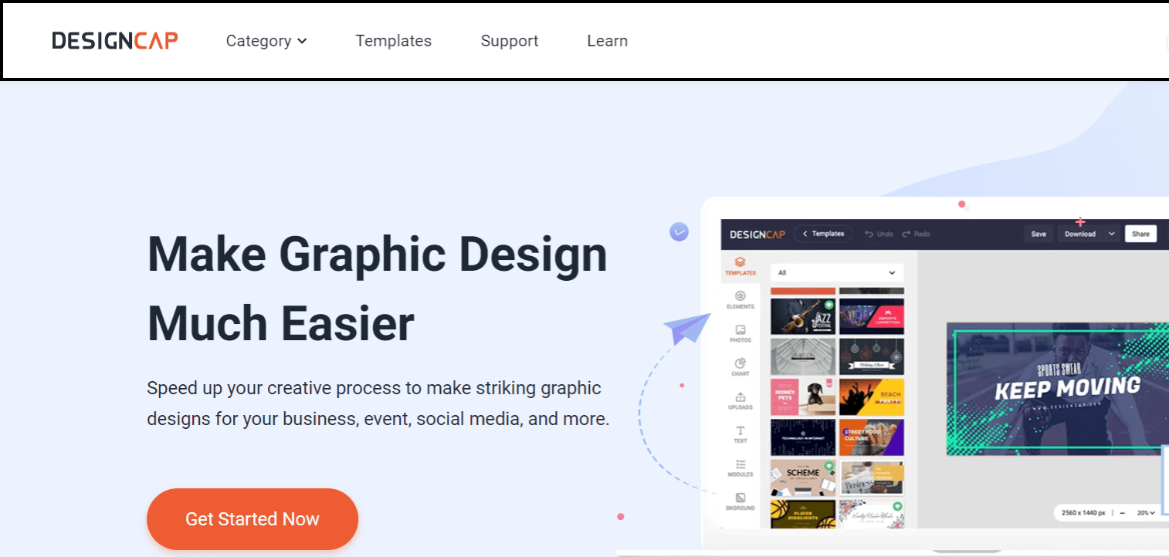This screenshot has width=1169, height=557.
Task: Select the Text tool icon
Action: click(x=739, y=430)
